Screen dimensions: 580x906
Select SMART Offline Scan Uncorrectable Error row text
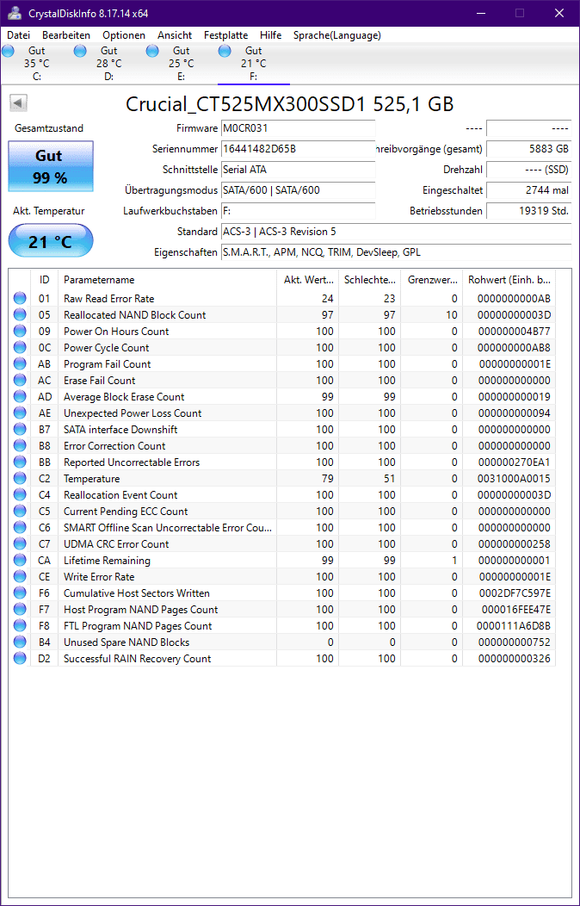(x=167, y=528)
